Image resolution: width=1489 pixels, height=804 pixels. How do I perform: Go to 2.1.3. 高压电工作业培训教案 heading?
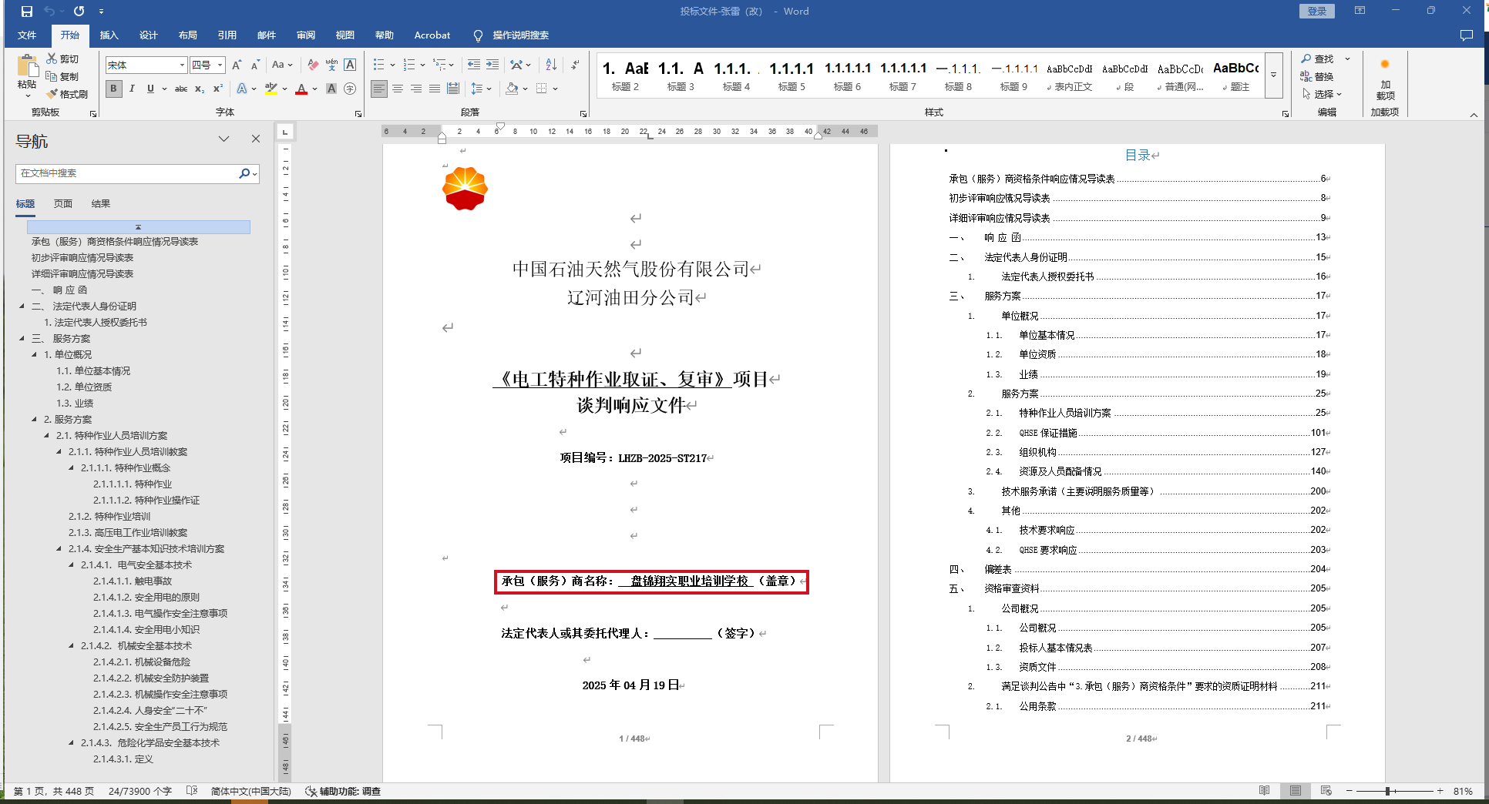point(128,533)
